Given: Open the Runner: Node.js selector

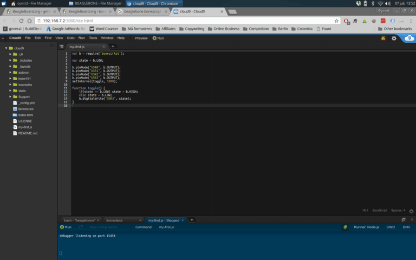Looking at the screenshot, I should coord(366,227).
